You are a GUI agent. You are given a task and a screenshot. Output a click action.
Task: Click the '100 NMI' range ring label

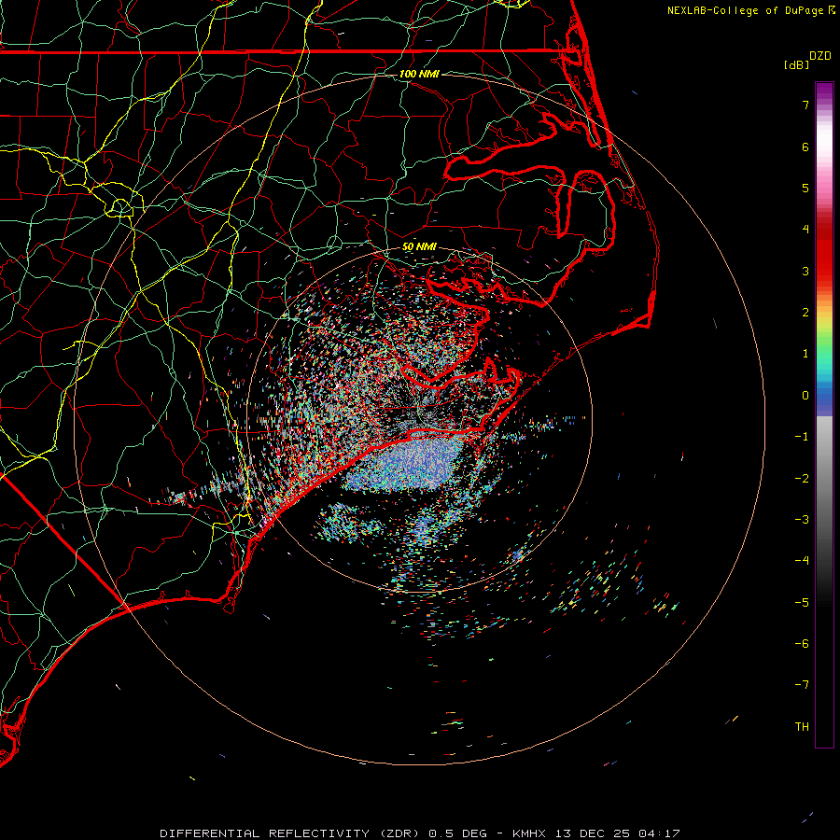[419, 74]
